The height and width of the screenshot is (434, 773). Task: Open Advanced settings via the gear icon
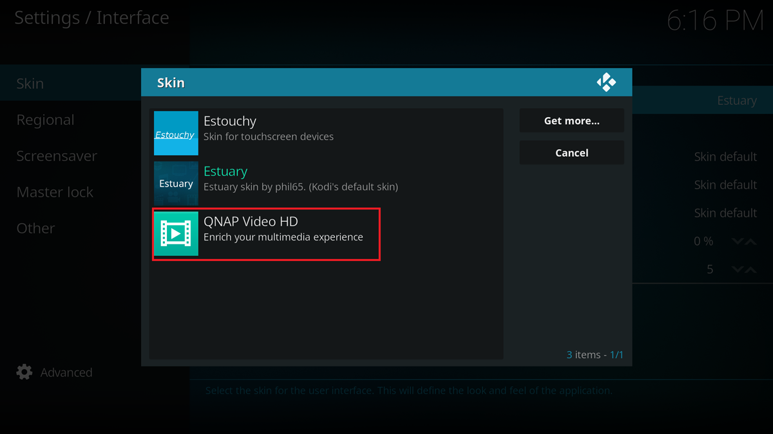point(23,372)
